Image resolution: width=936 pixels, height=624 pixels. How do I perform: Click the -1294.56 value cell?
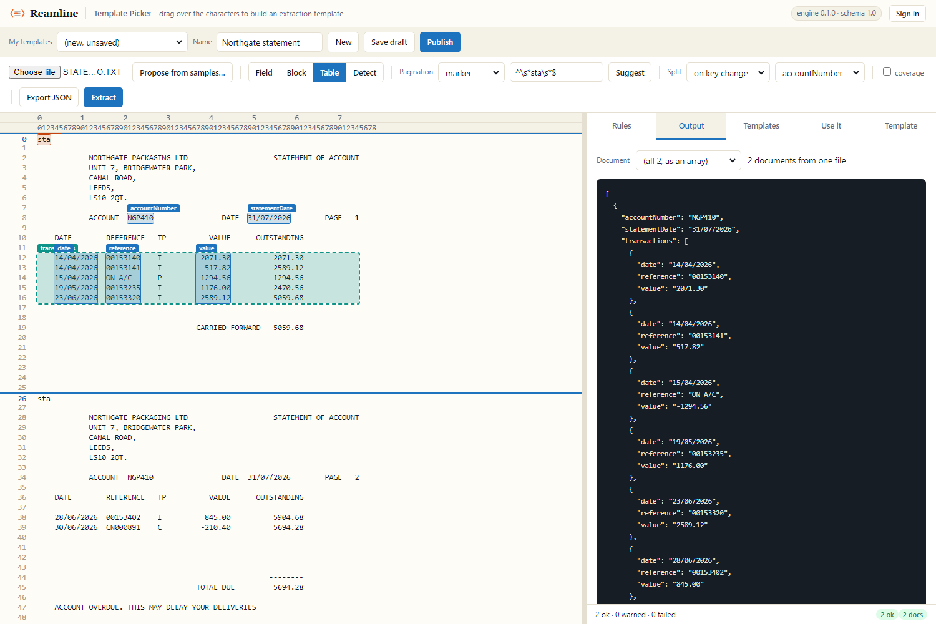pos(213,278)
